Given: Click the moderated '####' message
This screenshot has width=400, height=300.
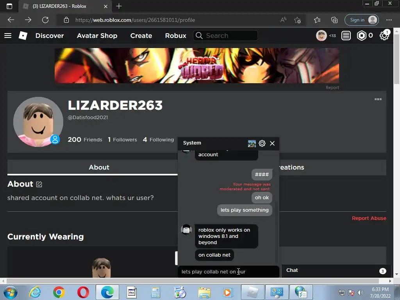Looking at the screenshot, I should pyautogui.click(x=262, y=175).
